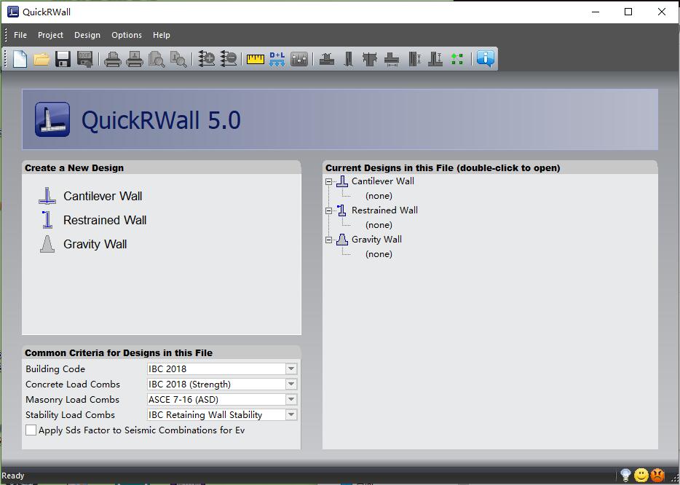680x485 pixels.
Task: Open print preview with stacked pages and magnifier
Action: pyautogui.click(x=156, y=59)
